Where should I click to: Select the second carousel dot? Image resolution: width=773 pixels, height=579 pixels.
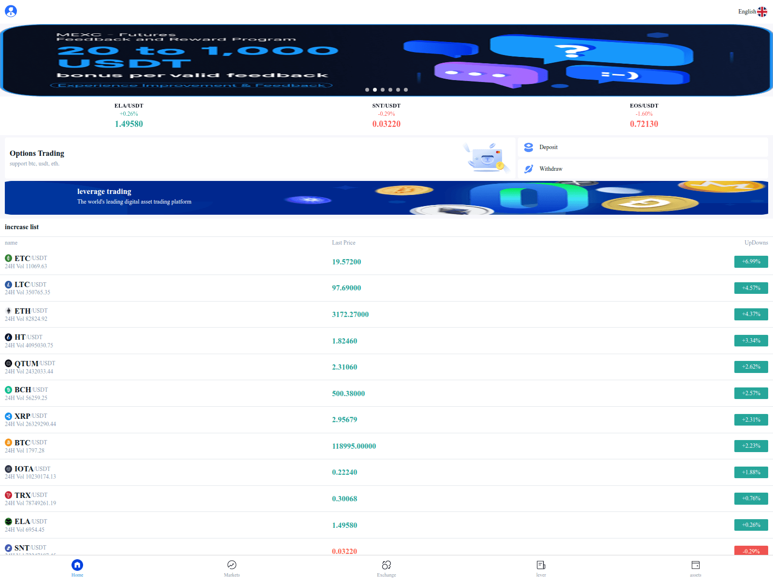[x=375, y=90]
